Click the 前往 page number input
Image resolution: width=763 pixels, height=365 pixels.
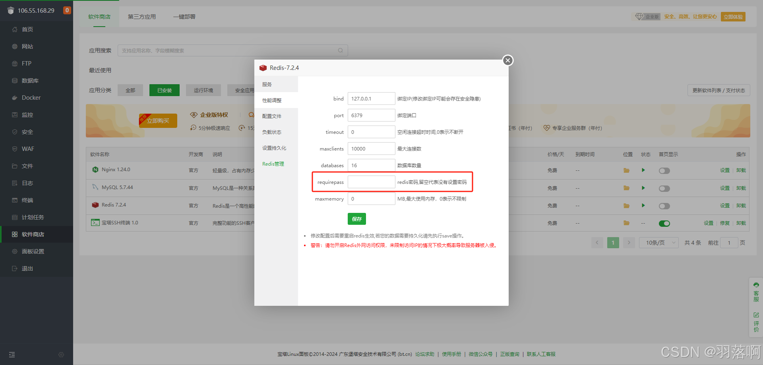pos(729,243)
